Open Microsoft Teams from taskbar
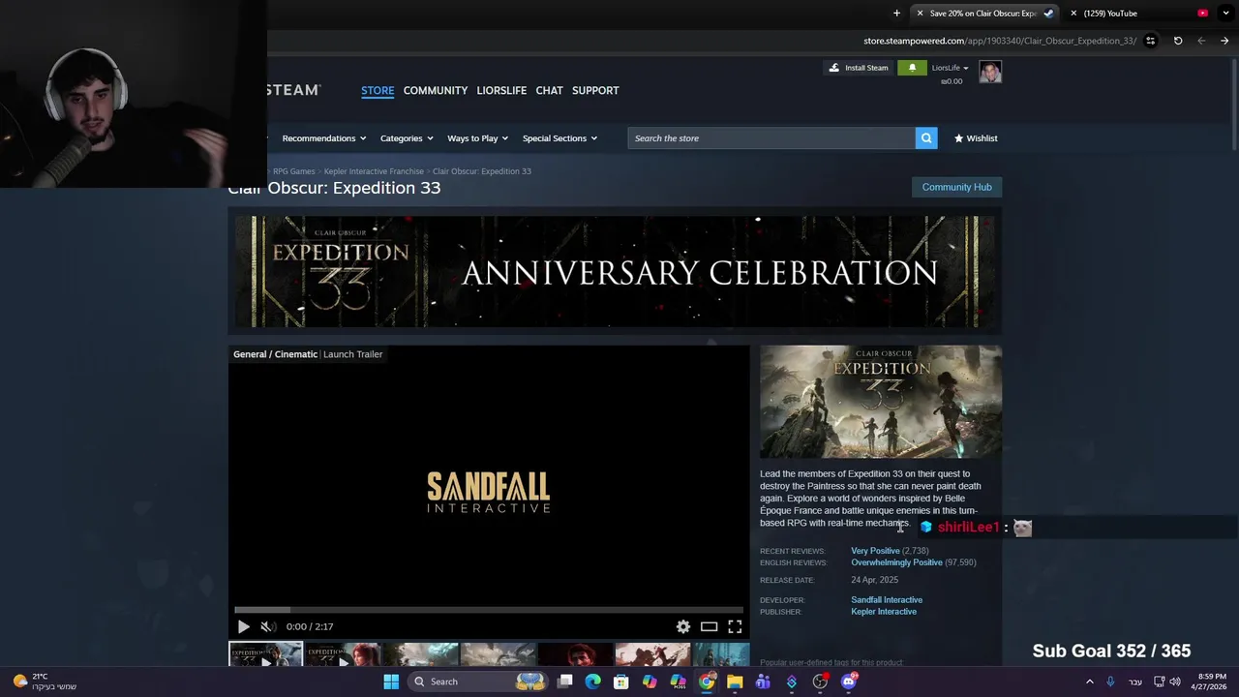The height and width of the screenshot is (697, 1239). (763, 682)
